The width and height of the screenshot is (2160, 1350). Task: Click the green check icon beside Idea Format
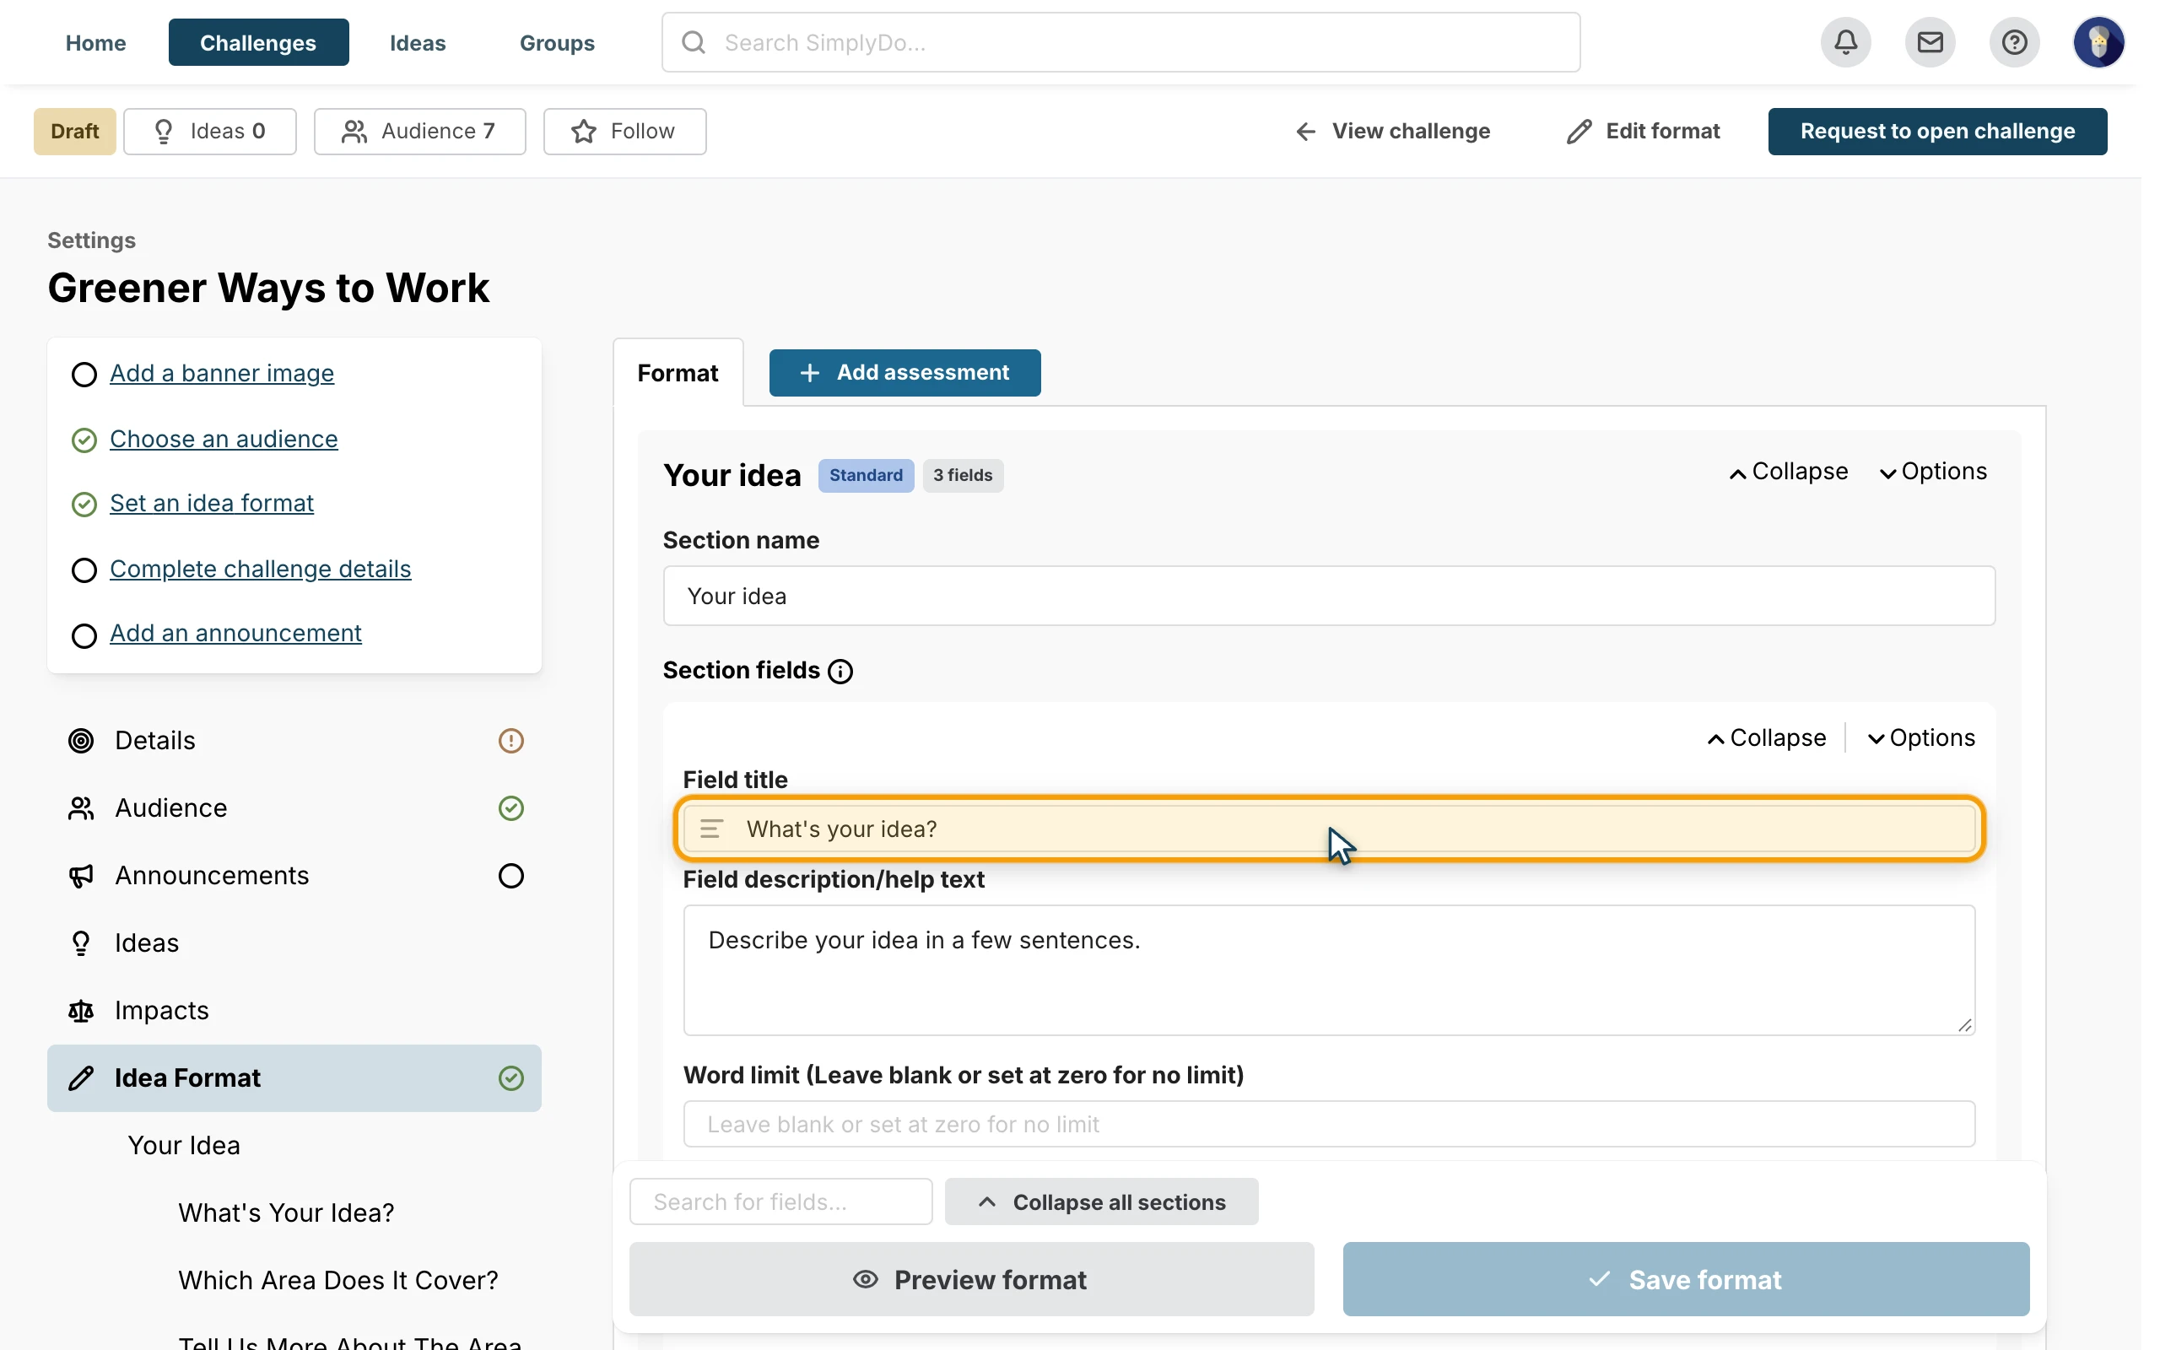[510, 1078]
